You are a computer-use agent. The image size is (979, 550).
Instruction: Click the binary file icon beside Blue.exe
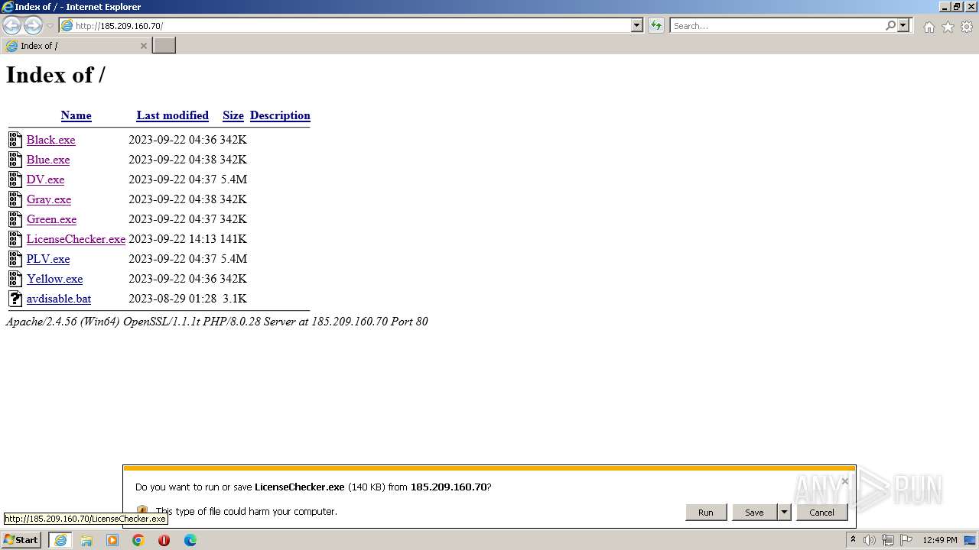click(x=15, y=159)
